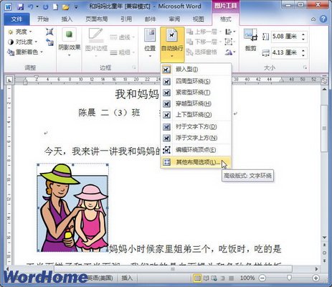The height and width of the screenshot is (287, 332).
Task: Switch to Print Layout view icon
Action: click(197, 278)
